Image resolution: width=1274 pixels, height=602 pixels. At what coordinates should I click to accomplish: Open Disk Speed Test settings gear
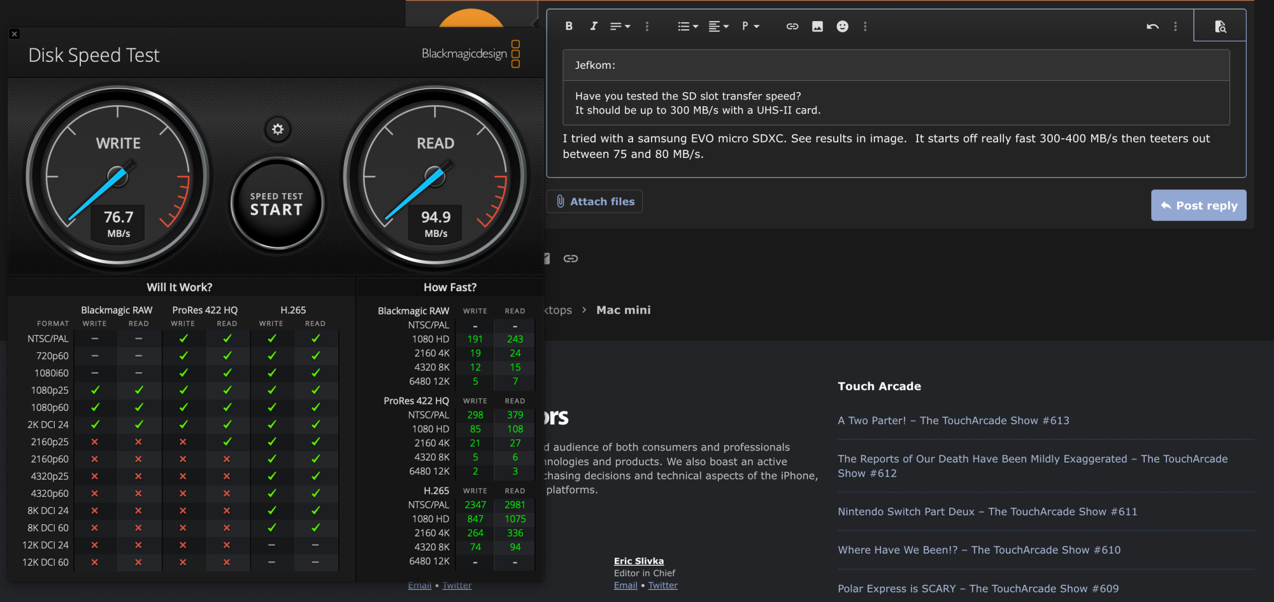[x=278, y=129]
